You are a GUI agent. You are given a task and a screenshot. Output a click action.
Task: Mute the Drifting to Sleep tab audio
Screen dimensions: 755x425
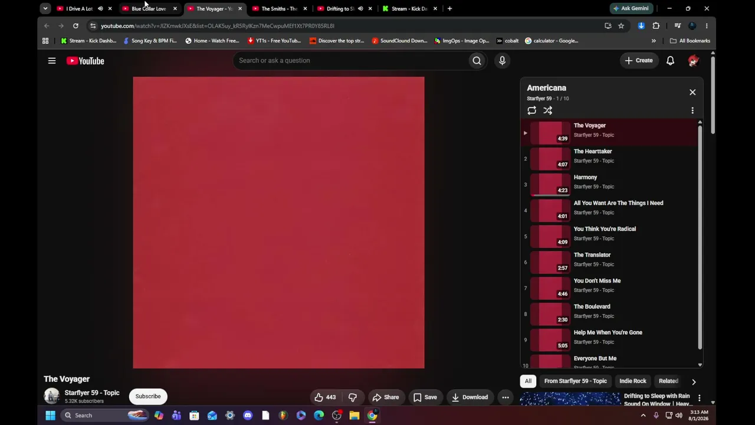click(x=360, y=9)
